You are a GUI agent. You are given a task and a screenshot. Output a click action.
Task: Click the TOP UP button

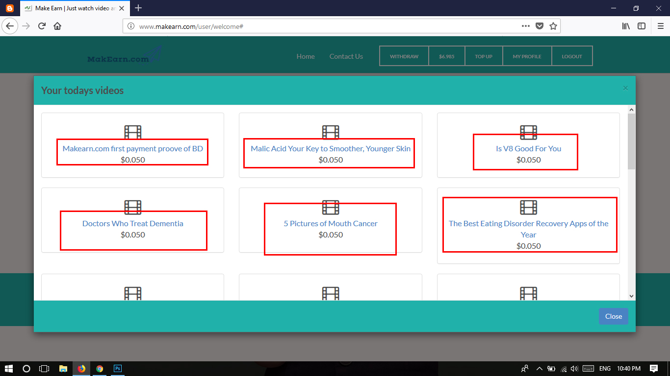pos(484,56)
